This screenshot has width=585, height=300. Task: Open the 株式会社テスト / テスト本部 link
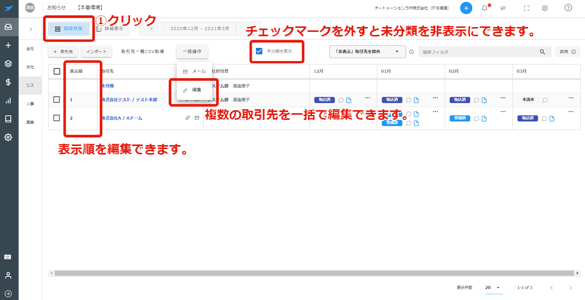[x=130, y=100]
